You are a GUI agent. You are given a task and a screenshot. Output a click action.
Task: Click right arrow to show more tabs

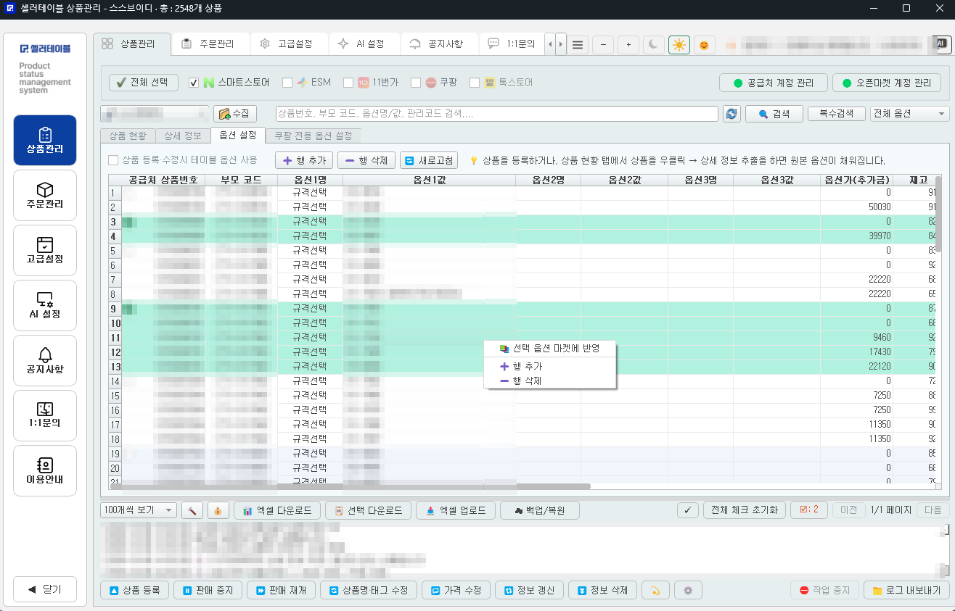[x=561, y=44]
